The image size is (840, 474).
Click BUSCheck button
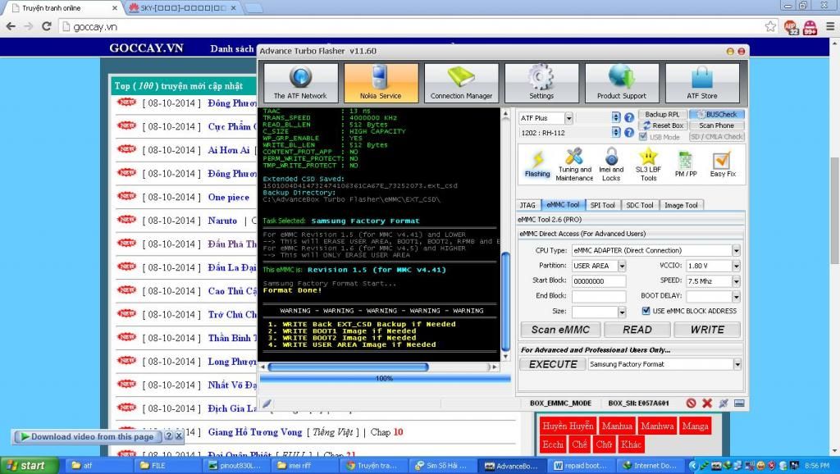point(717,114)
